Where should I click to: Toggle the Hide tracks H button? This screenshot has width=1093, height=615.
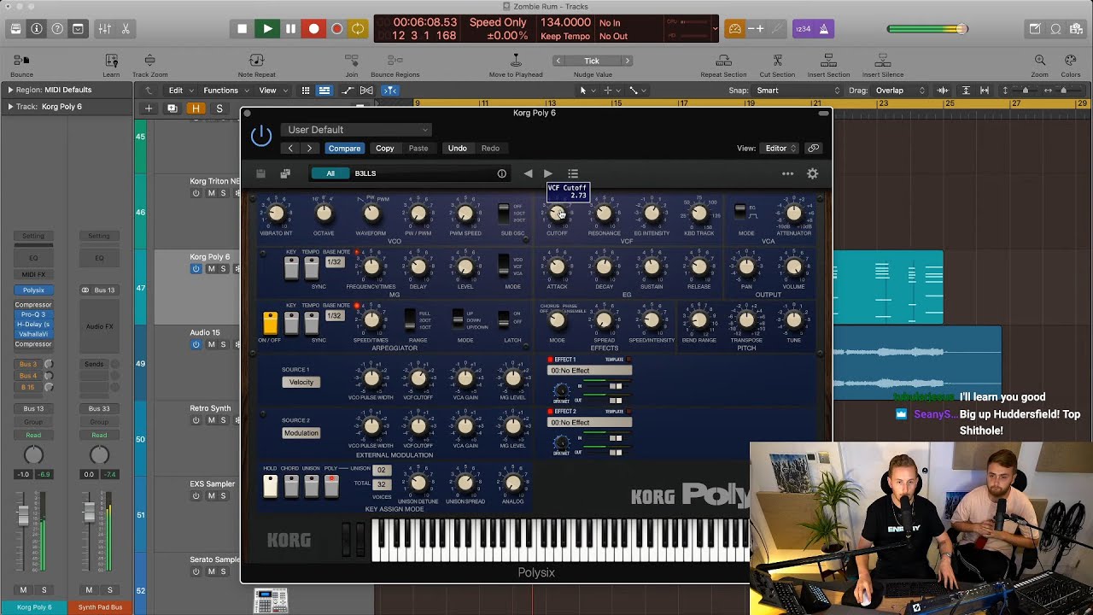pyautogui.click(x=196, y=108)
